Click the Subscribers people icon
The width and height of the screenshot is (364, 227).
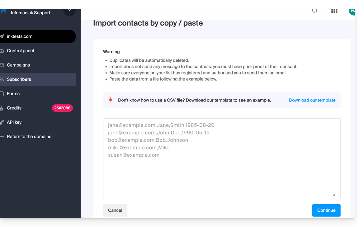2,79
